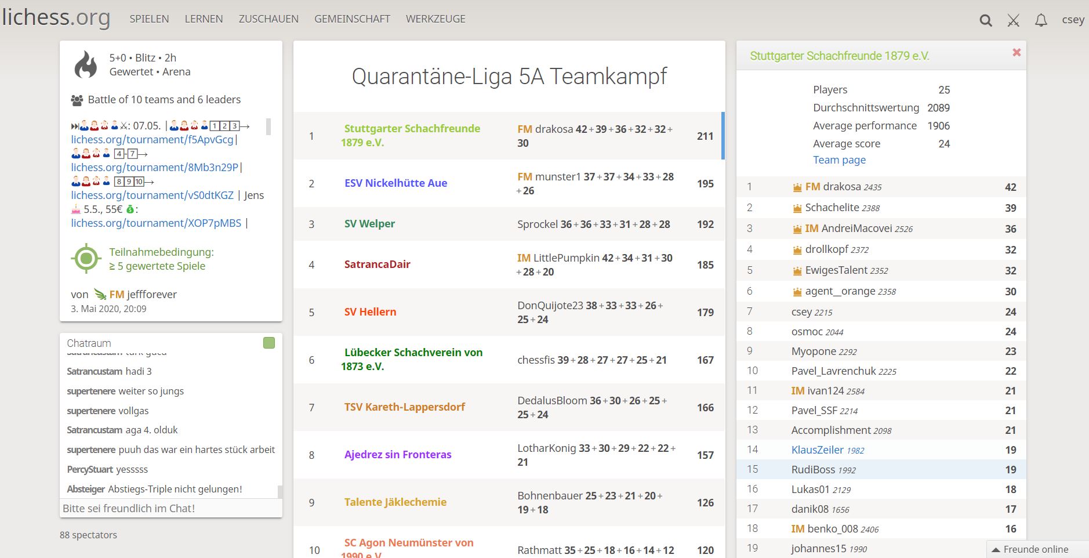Open the notifications bell icon

coord(1041,21)
